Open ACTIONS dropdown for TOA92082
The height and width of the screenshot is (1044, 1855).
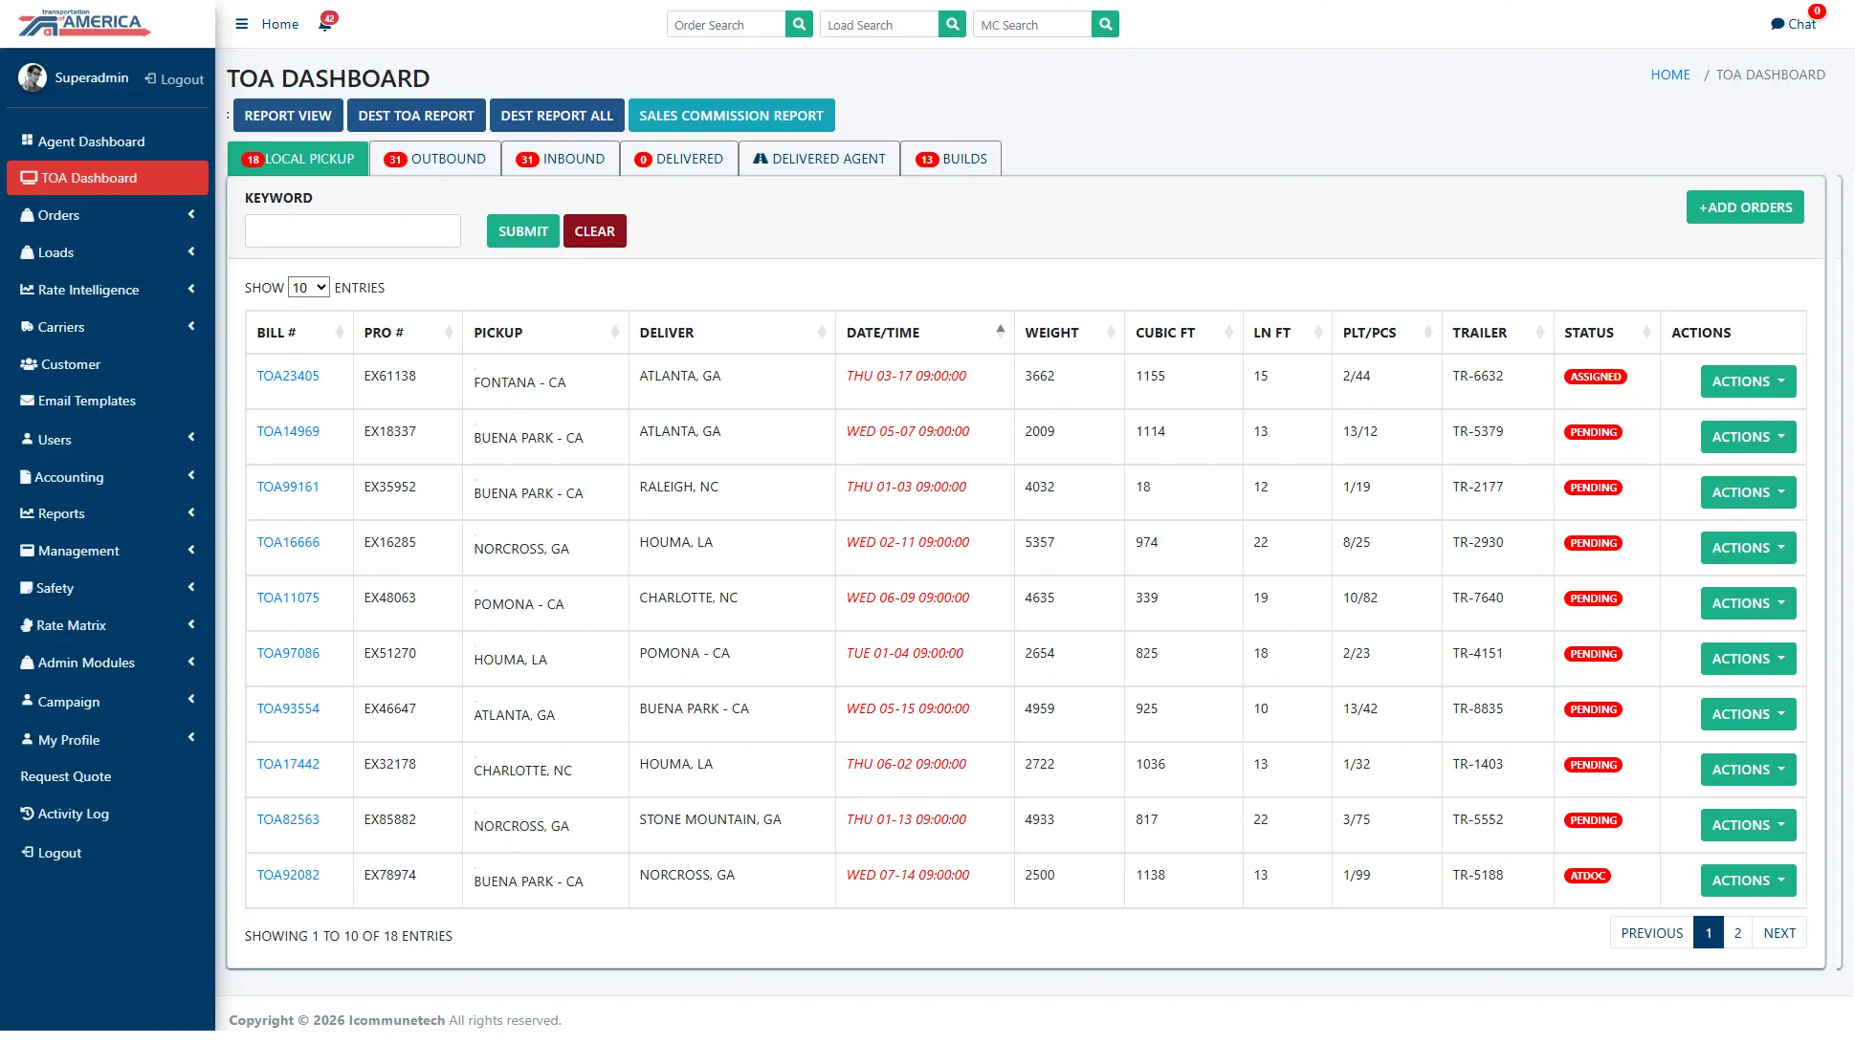click(x=1748, y=881)
